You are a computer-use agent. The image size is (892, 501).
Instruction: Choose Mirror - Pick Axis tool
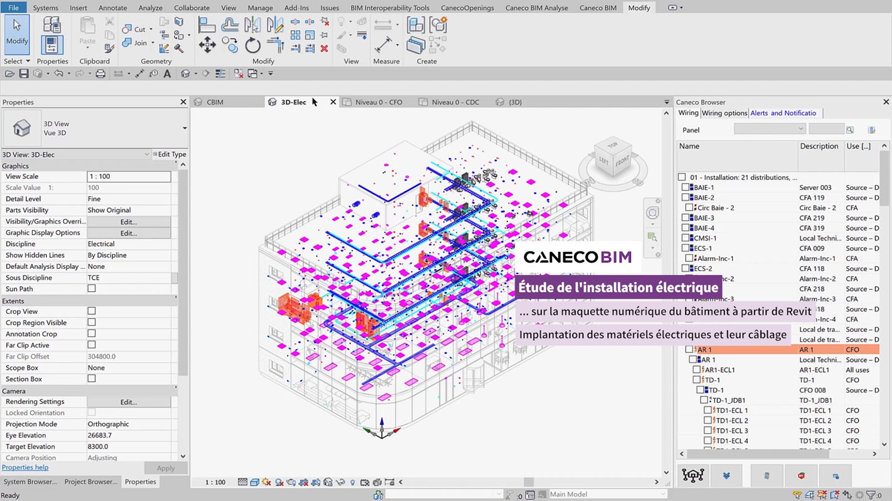pos(252,25)
